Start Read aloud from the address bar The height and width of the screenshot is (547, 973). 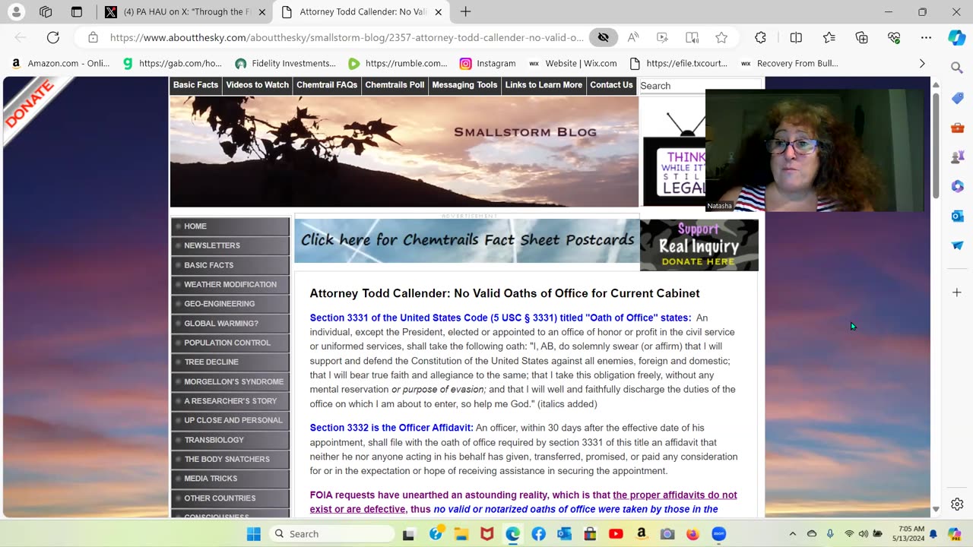point(632,37)
